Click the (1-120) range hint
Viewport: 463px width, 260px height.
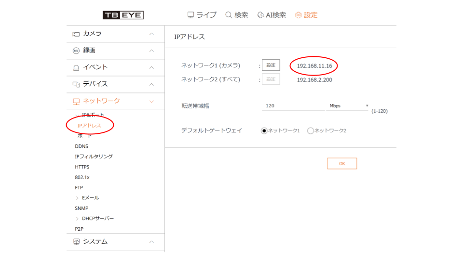(x=380, y=111)
